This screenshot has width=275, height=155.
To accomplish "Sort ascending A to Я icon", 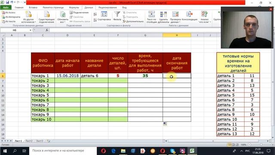I will 95,14.
